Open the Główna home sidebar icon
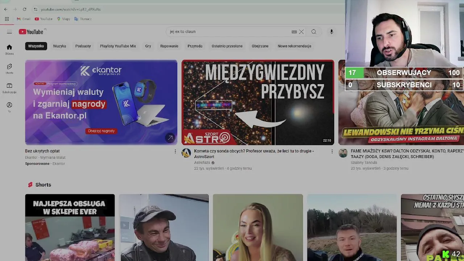The image size is (464, 261). [9, 50]
